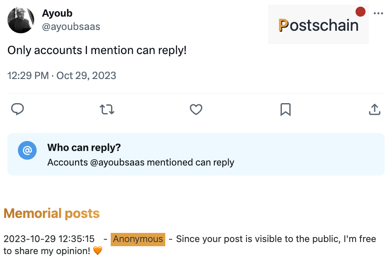Click the red recording dot indicator
This screenshot has width=388, height=262.
click(x=361, y=12)
